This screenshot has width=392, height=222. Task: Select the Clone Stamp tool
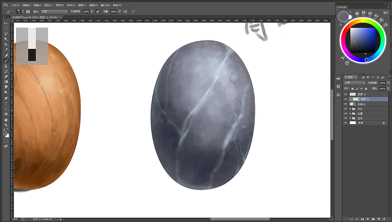point(6,66)
